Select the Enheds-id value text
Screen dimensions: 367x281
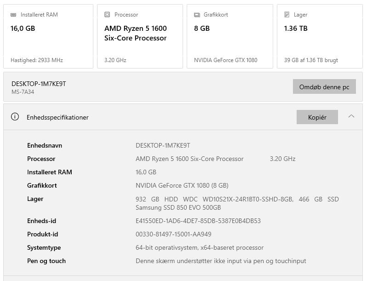click(x=198, y=221)
